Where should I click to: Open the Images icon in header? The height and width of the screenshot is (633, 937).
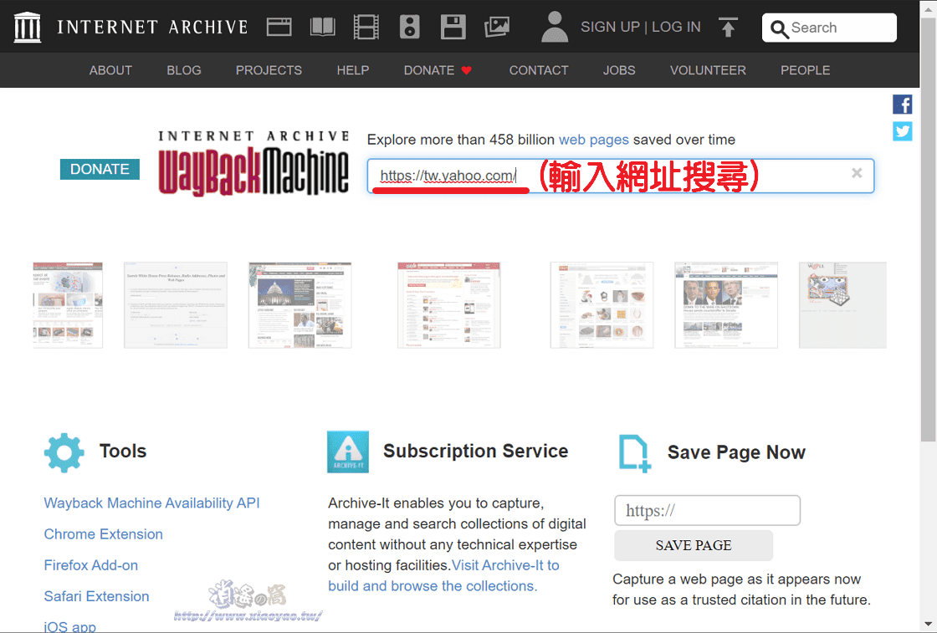(x=497, y=27)
